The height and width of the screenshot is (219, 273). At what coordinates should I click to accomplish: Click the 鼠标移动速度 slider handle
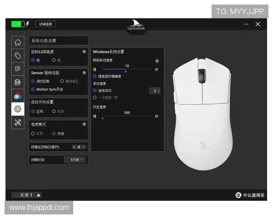[x=126, y=71]
